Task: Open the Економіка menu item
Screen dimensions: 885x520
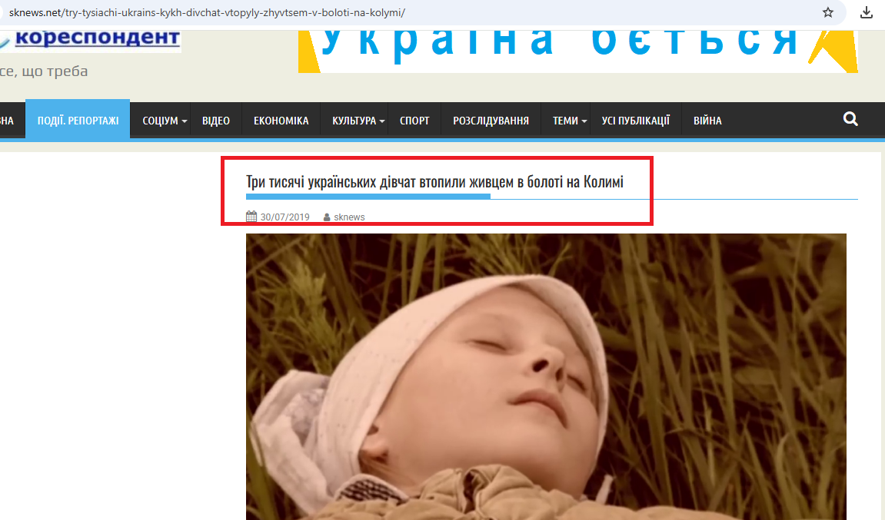Action: [x=281, y=121]
